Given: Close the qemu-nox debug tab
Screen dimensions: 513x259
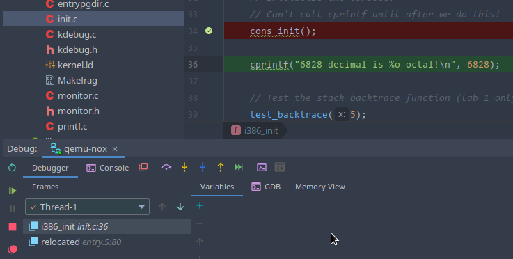Looking at the screenshot, I should 115,149.
